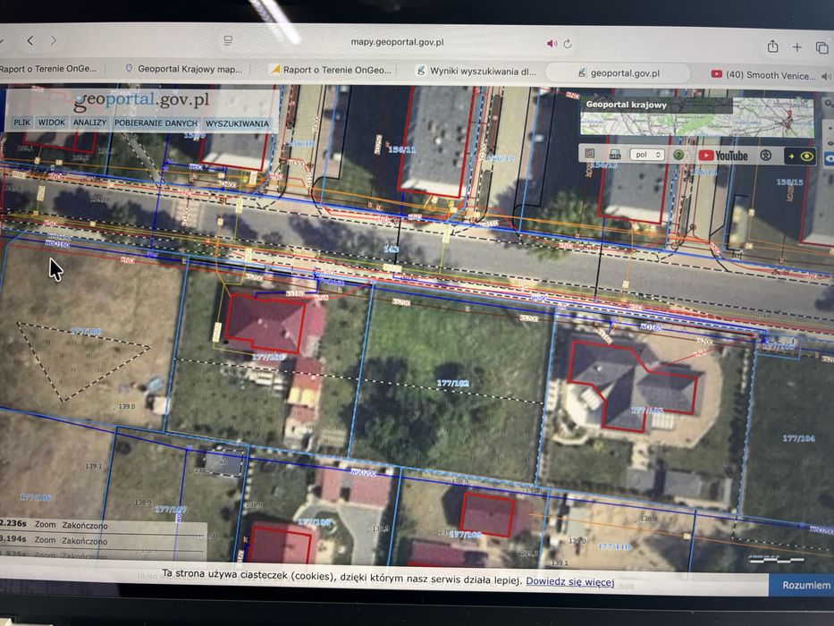This screenshot has width=834, height=626.
Task: Click the geoportal.gov.pl logo
Action: [141, 100]
